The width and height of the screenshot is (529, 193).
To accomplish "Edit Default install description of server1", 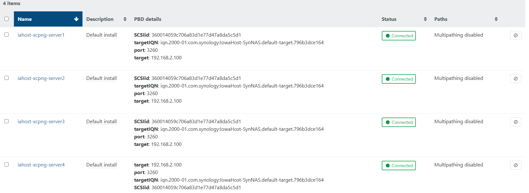I will [101, 35].
